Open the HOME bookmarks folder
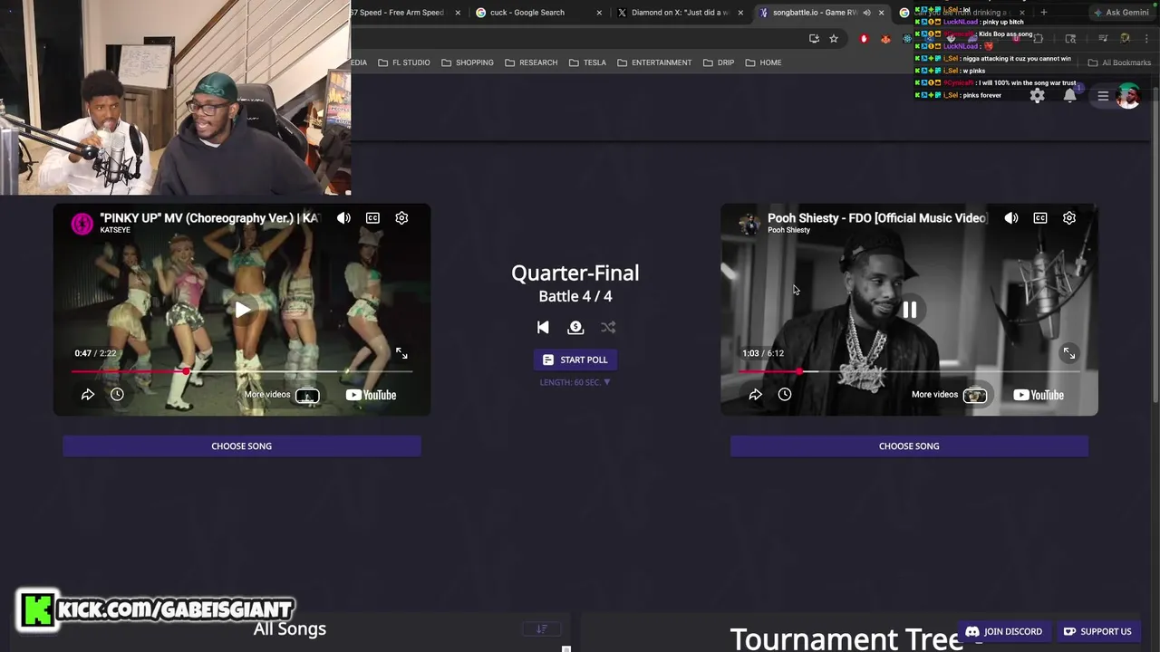This screenshot has height=652, width=1160. (763, 62)
